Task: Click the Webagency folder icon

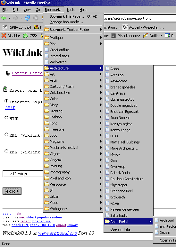Action: pos(46,209)
